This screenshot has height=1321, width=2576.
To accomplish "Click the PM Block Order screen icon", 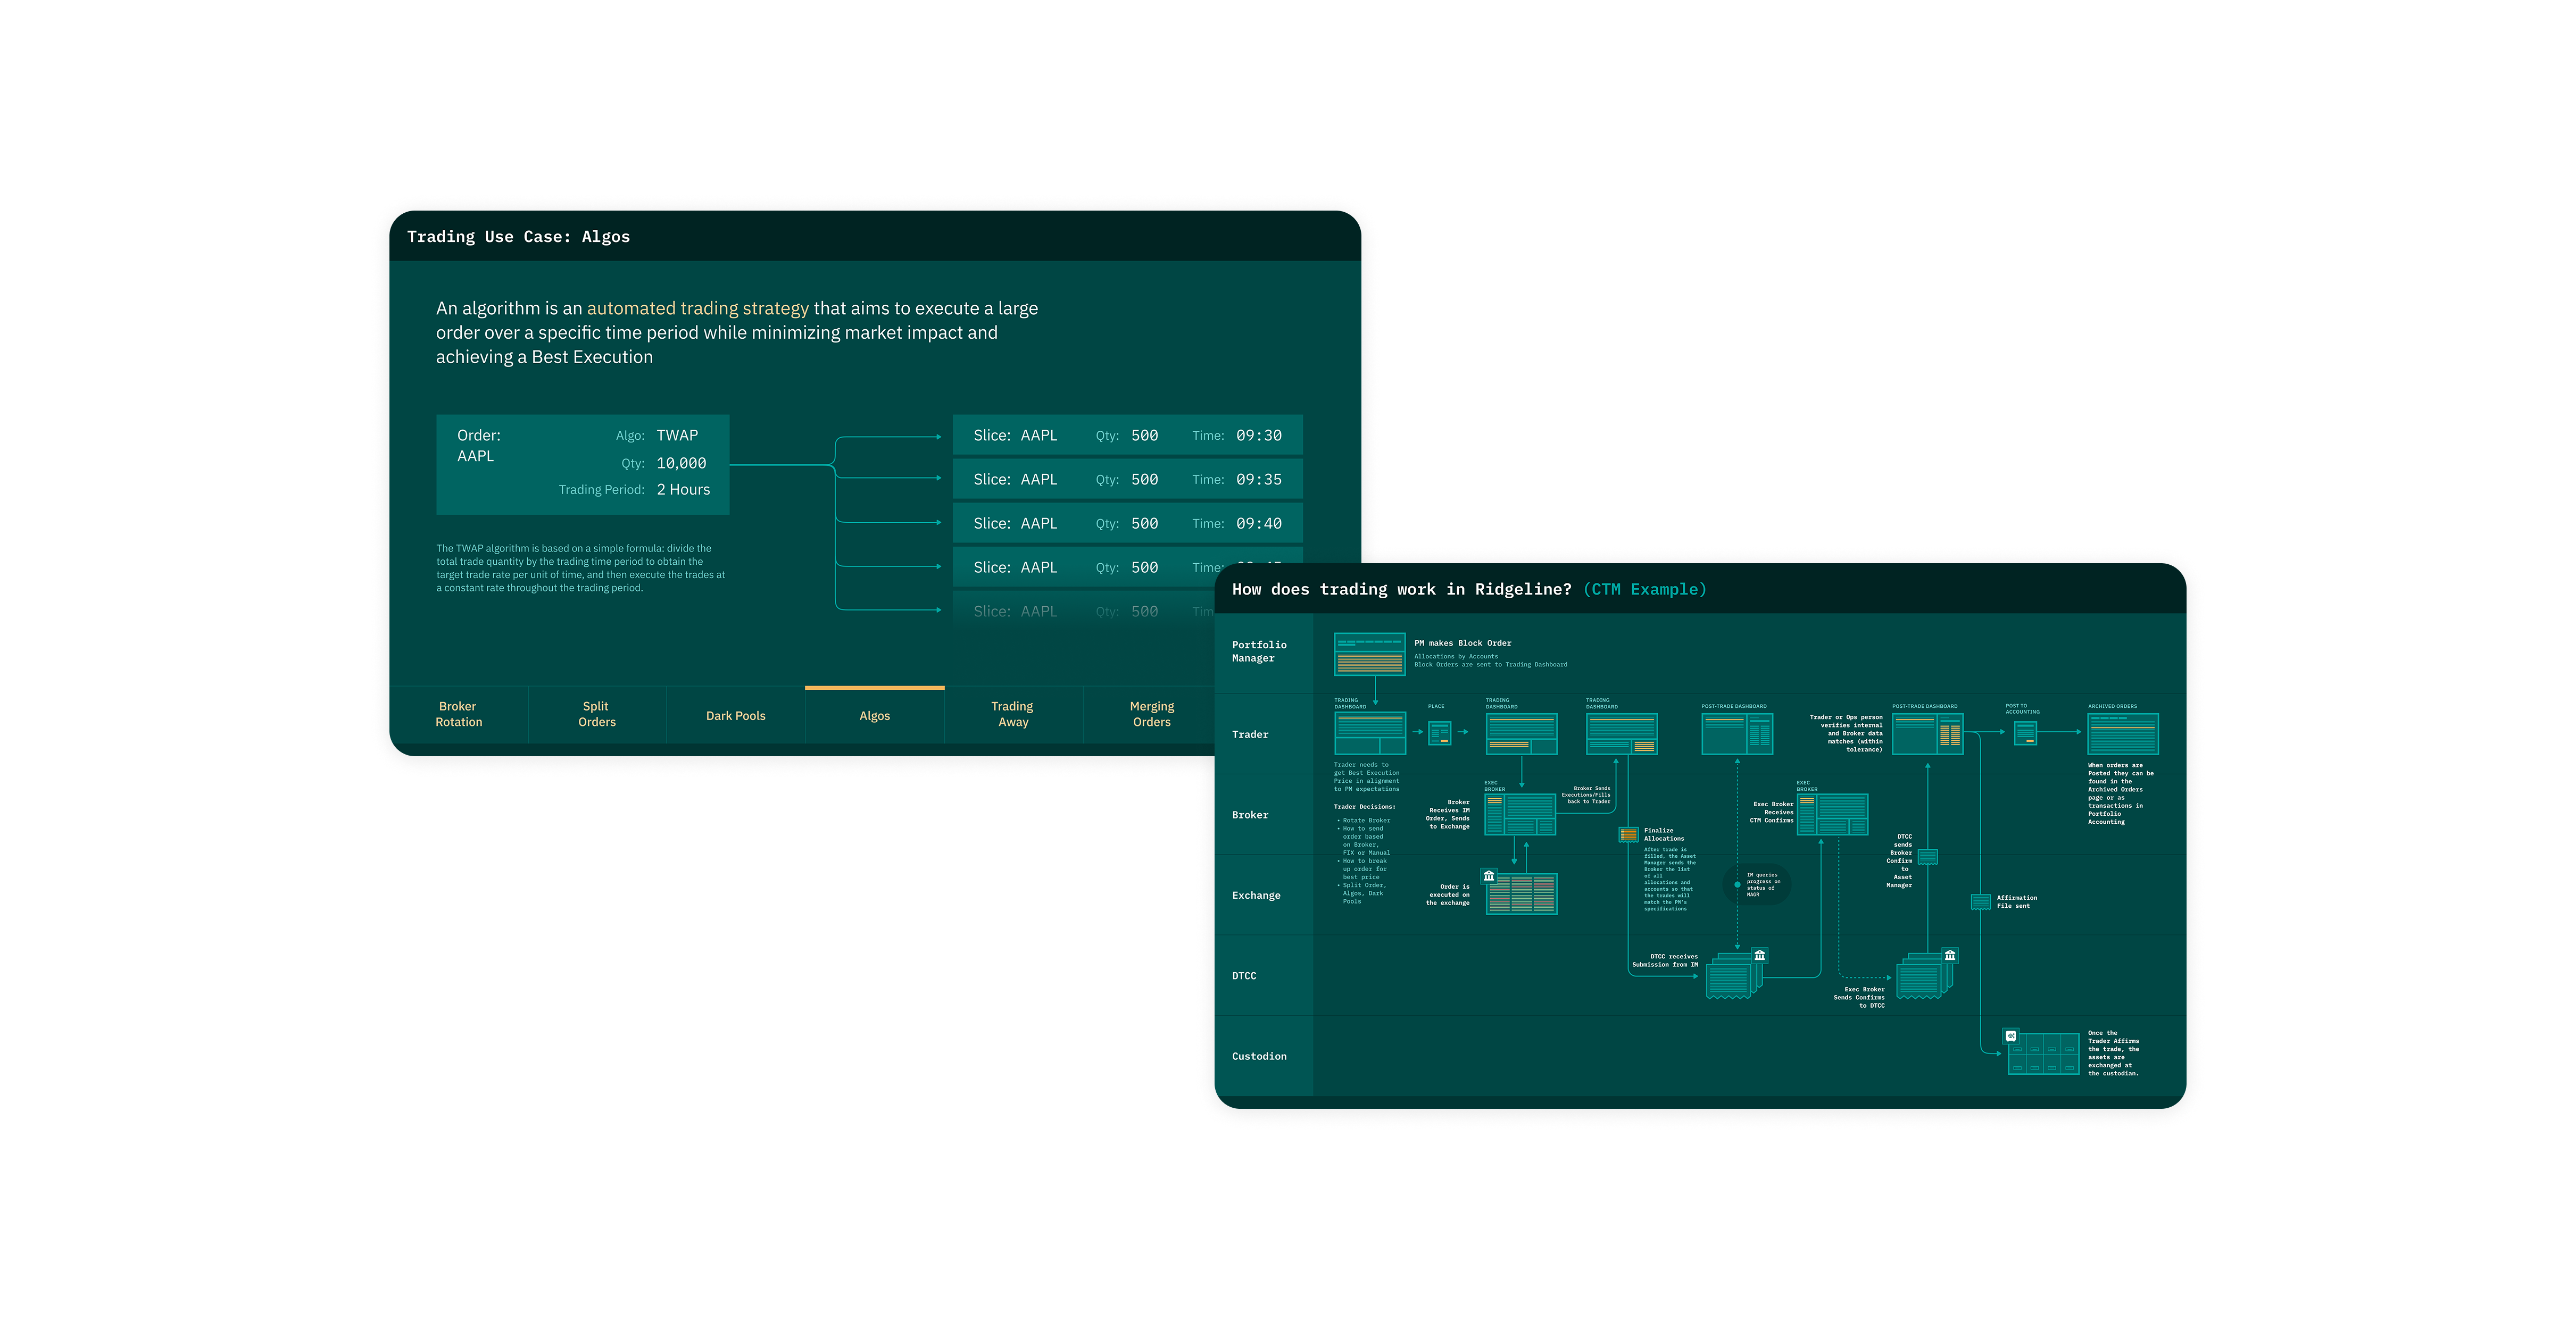I will point(1369,655).
